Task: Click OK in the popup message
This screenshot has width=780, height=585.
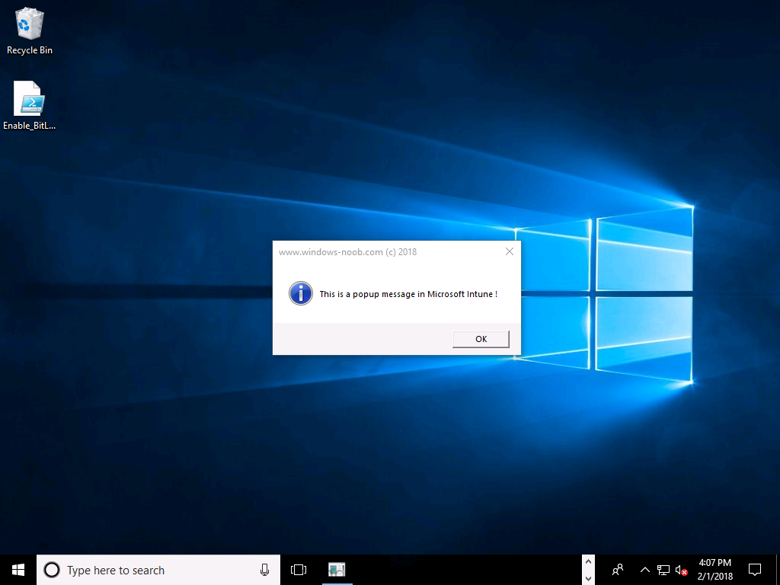Action: [481, 339]
